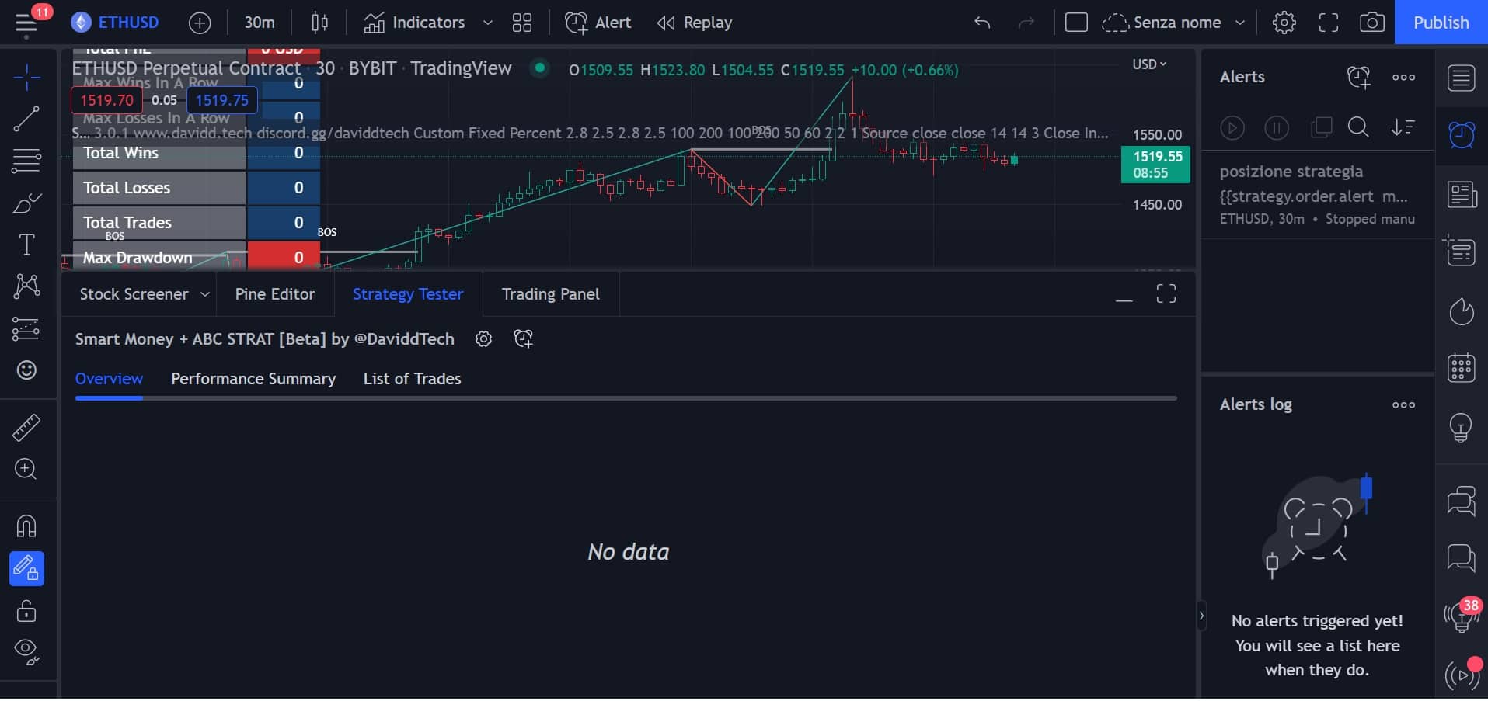
Task: Click the 1519.75 buy price box
Action: (221, 100)
